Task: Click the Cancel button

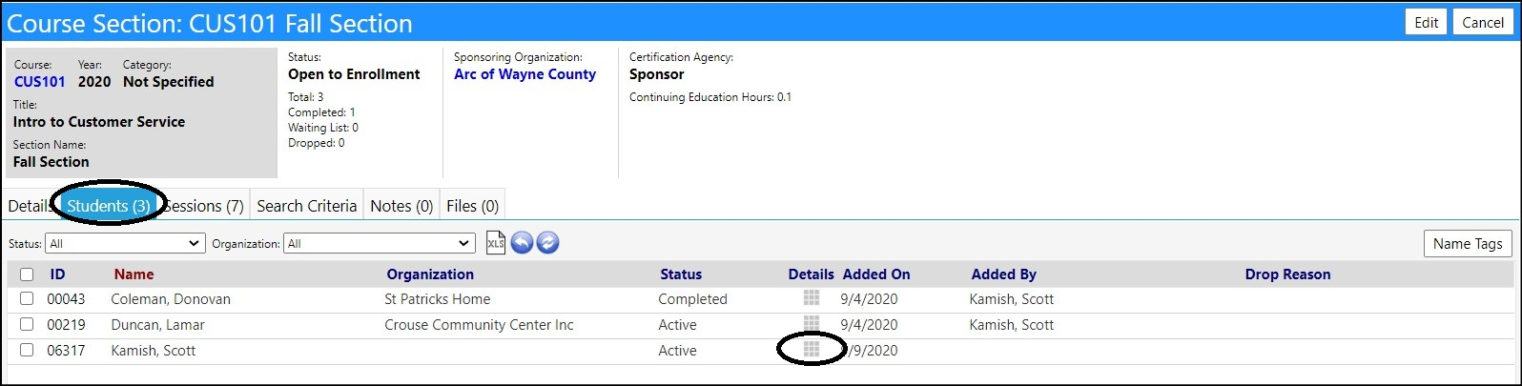Action: coord(1483,23)
